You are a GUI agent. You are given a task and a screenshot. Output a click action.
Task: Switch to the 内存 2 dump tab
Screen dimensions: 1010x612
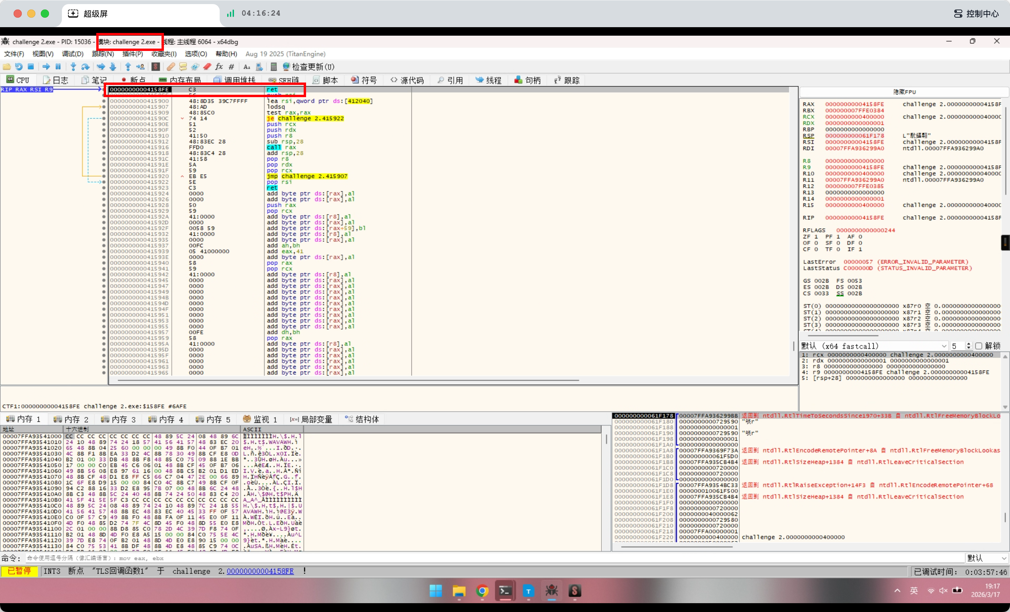tap(71, 419)
